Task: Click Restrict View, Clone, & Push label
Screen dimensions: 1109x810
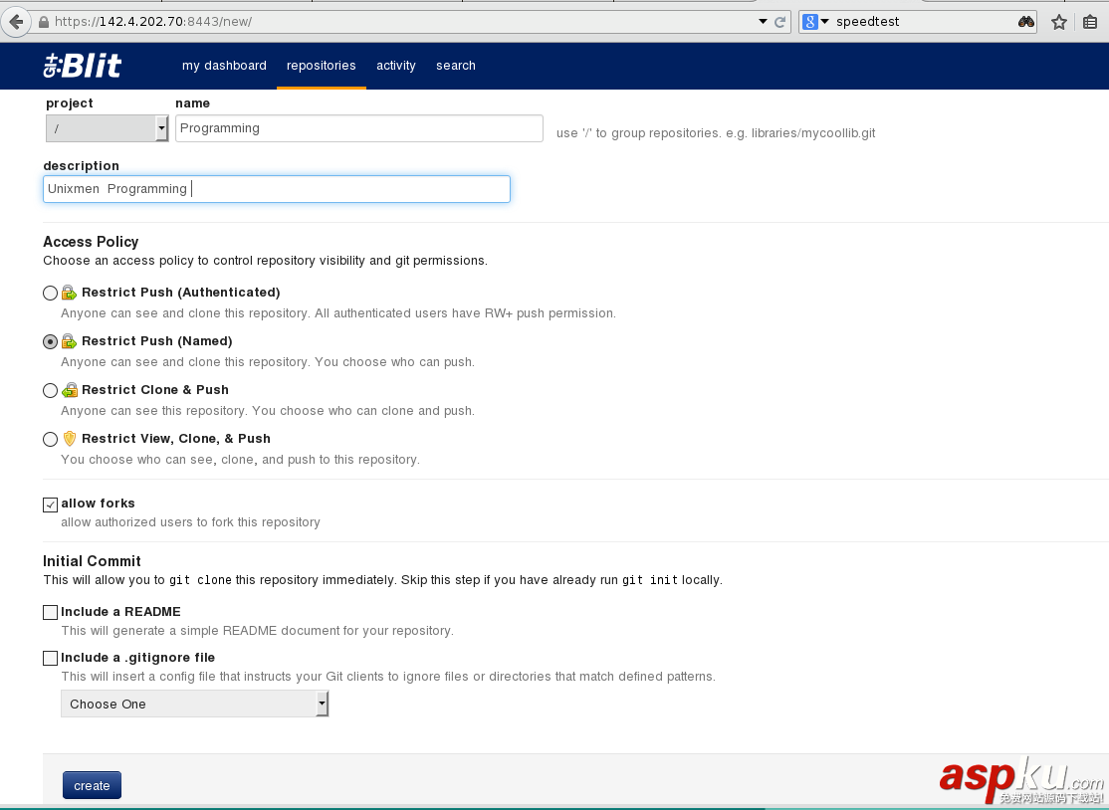Action: pyautogui.click(x=176, y=438)
